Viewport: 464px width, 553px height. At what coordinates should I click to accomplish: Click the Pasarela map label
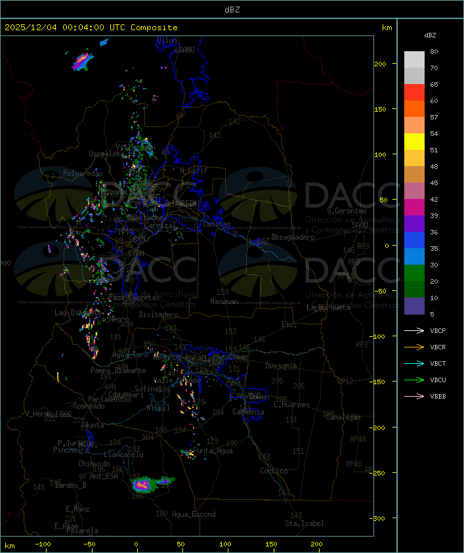click(x=82, y=531)
